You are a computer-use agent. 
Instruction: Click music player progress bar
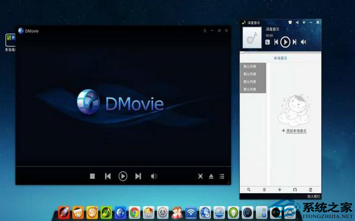[x=281, y=52]
